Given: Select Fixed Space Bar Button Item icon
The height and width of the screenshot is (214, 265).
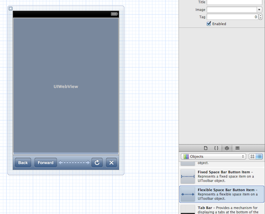Looking at the screenshot, I should coord(188,177).
